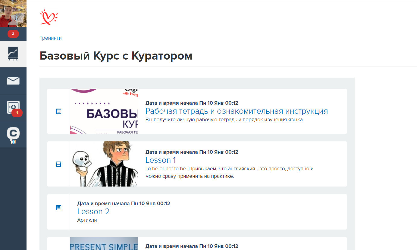Open the analytics chart board icon
417x250 pixels.
click(13, 54)
